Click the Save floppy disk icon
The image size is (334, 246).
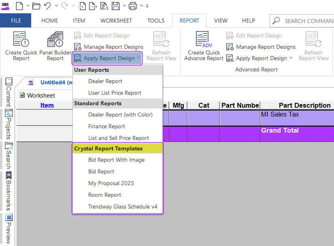116,6
